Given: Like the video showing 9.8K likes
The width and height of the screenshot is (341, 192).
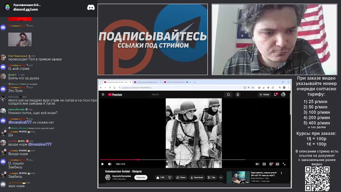Looking at the screenshot, I should click(160, 177).
